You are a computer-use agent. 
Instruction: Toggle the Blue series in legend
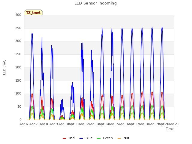point(86,138)
